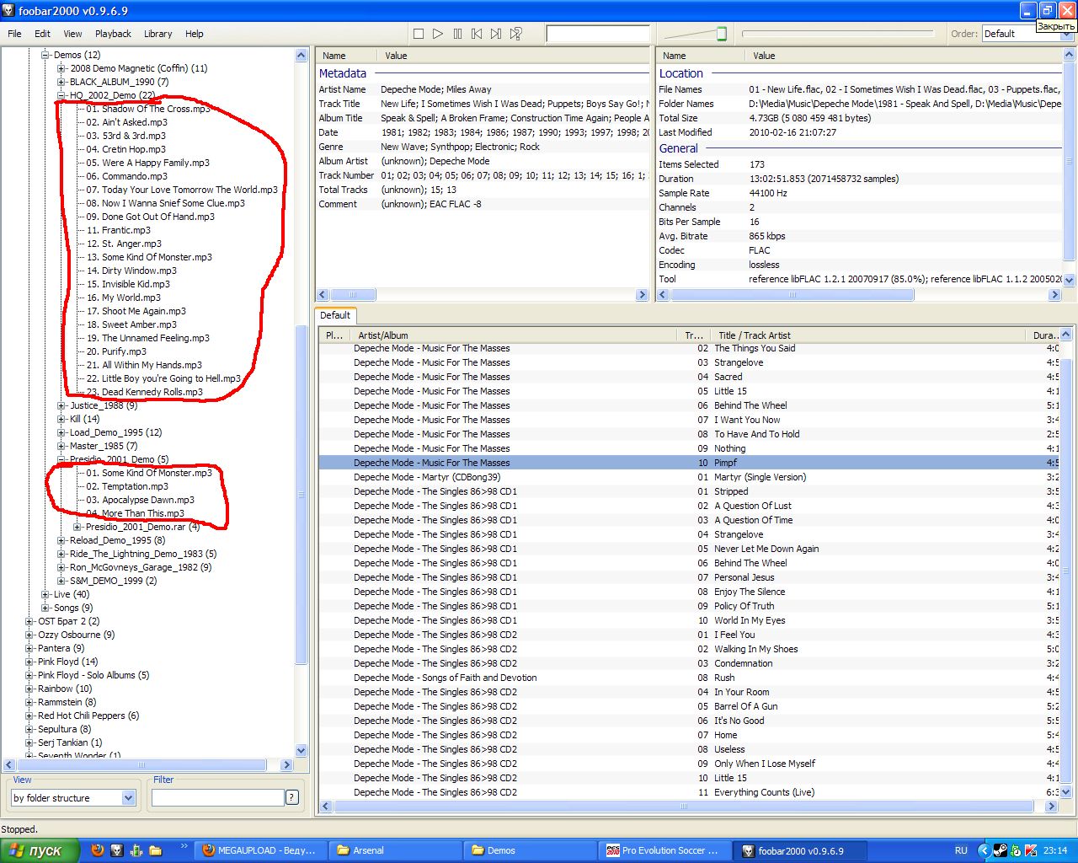Click the Random playback icon

tap(516, 34)
